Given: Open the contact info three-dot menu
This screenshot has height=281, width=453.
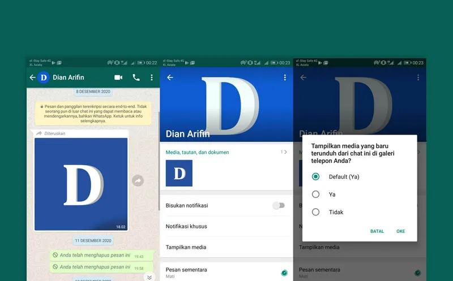Looking at the screenshot, I should (x=285, y=77).
